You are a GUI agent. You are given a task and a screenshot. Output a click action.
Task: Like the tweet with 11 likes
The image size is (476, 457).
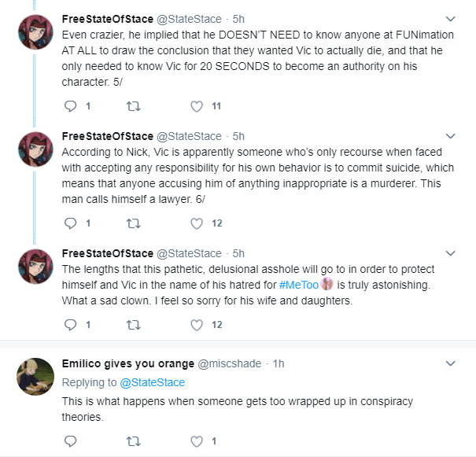point(197,106)
